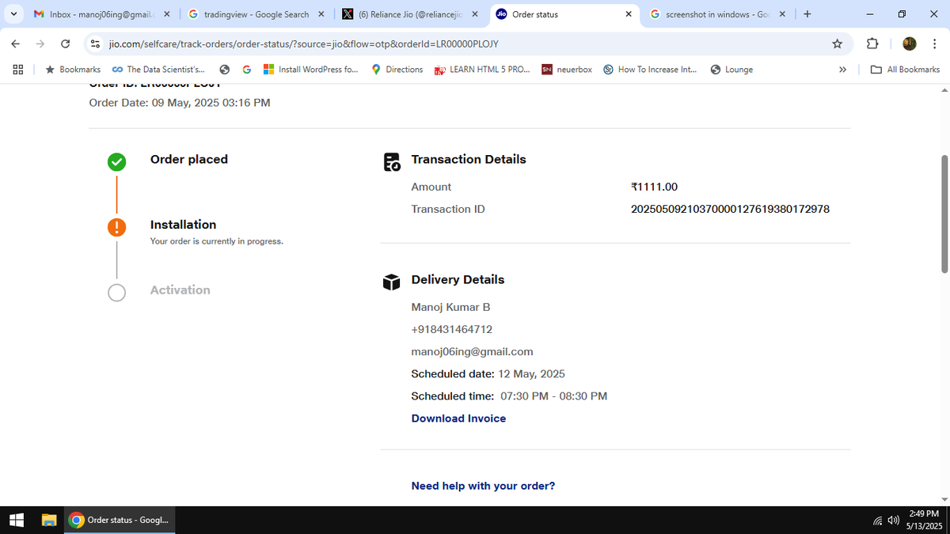Open the Chrome profile avatar
950x534 pixels.
point(910,44)
